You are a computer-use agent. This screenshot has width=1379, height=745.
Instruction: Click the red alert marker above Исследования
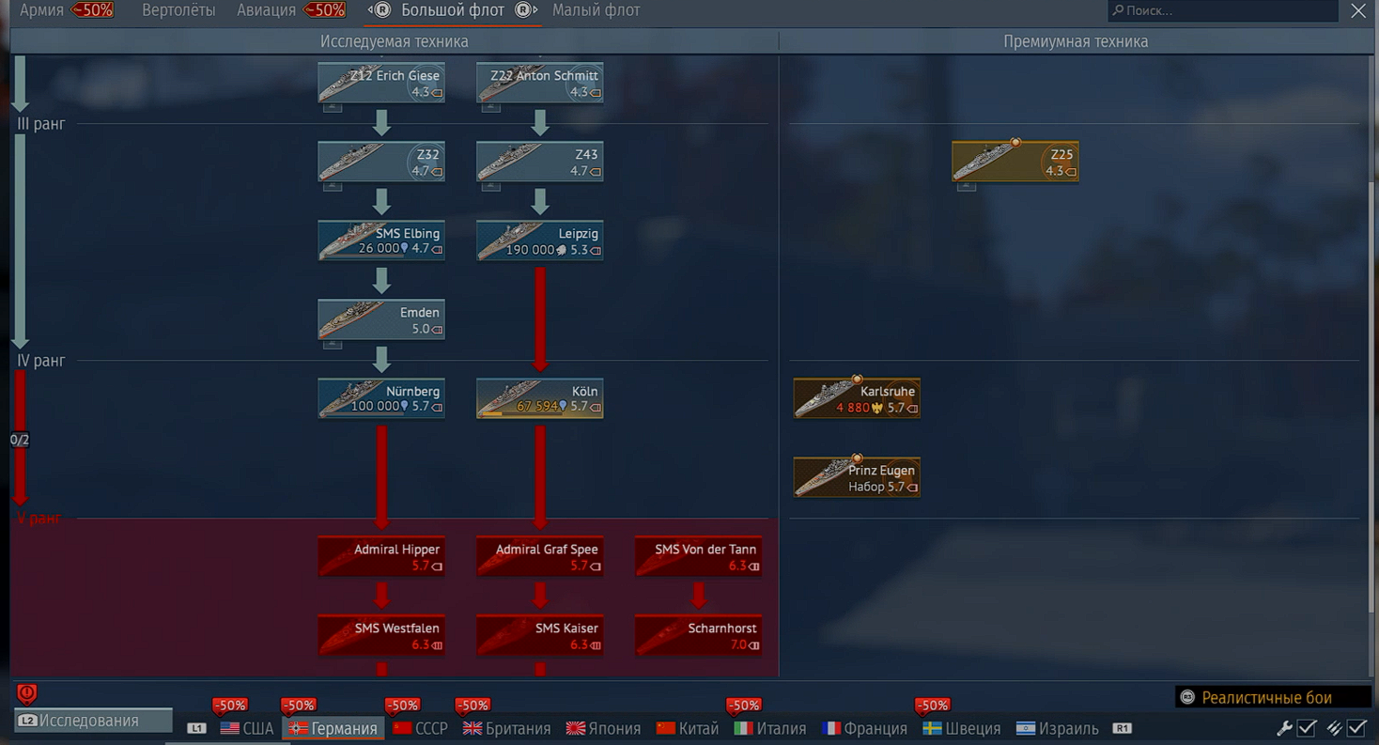[x=27, y=694]
